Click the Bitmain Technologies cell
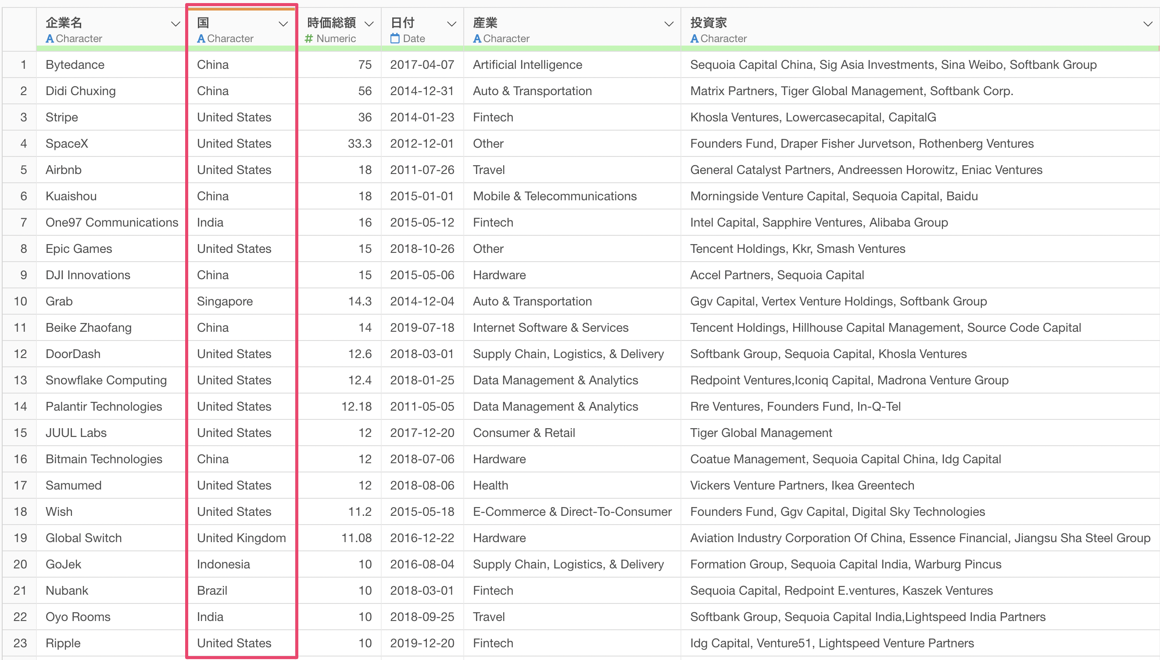The height and width of the screenshot is (660, 1160). pyautogui.click(x=111, y=459)
